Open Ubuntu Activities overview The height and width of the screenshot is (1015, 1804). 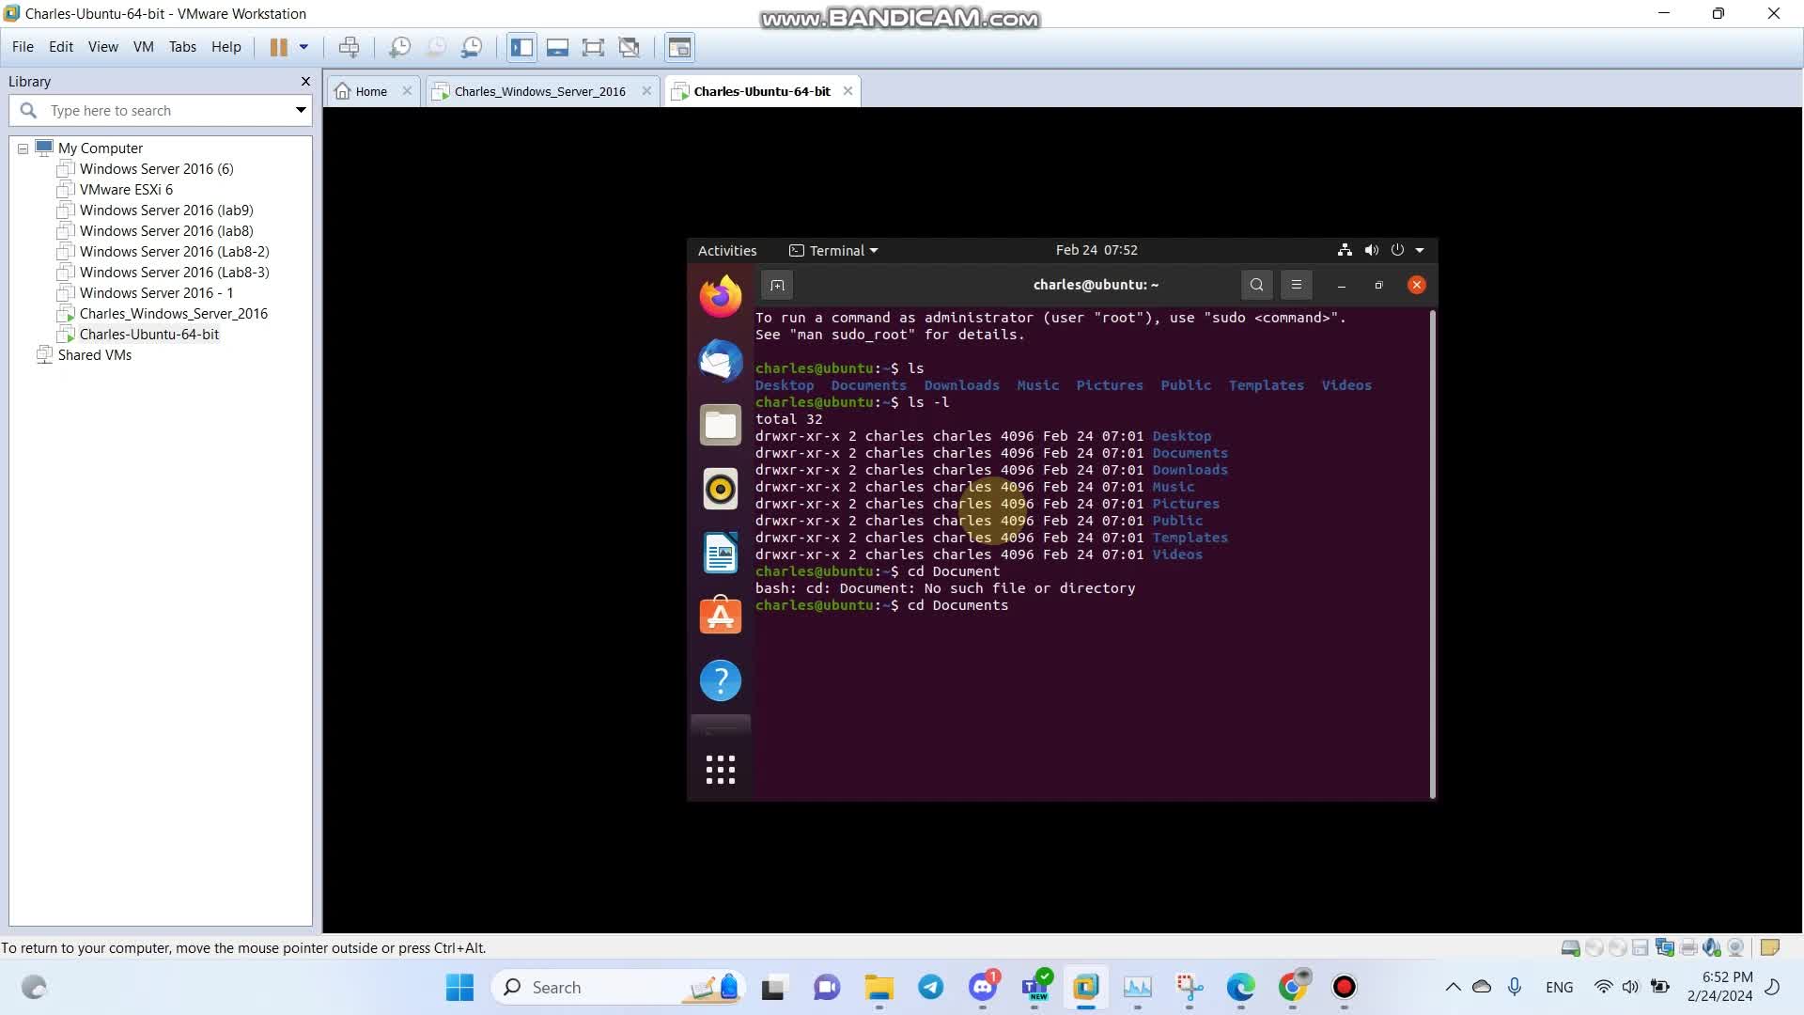pos(727,250)
